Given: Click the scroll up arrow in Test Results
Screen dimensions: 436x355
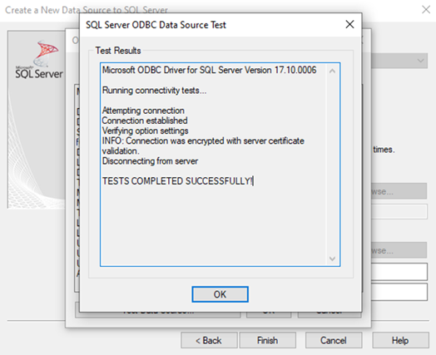Looking at the screenshot, I should coord(332,71).
